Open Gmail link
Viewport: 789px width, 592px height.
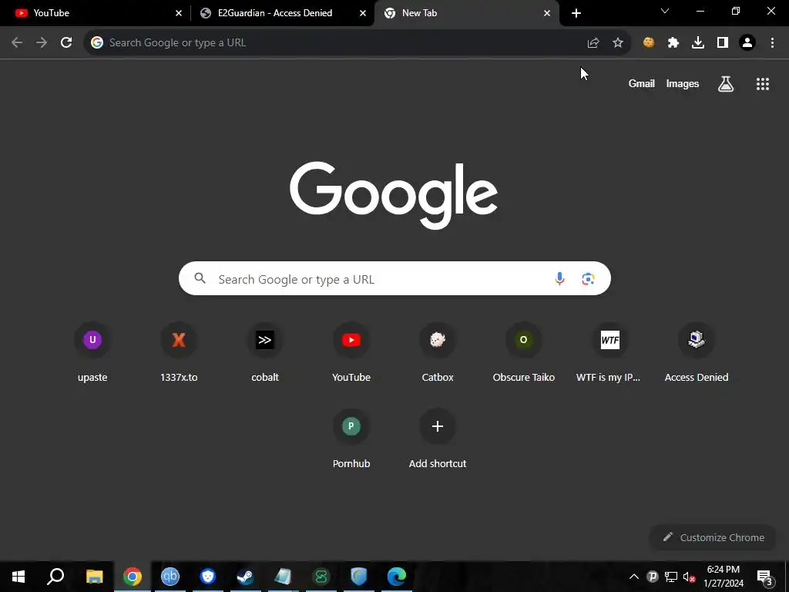(x=642, y=83)
